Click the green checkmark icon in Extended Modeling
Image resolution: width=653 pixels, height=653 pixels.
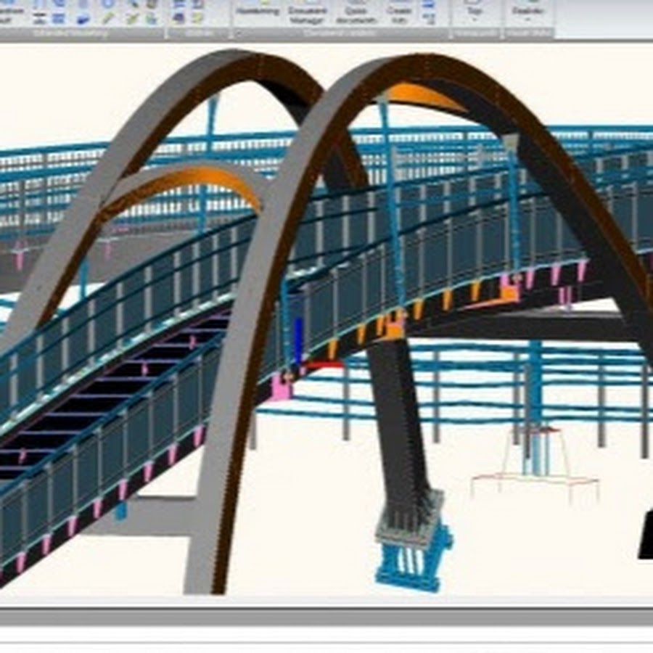(x=129, y=18)
